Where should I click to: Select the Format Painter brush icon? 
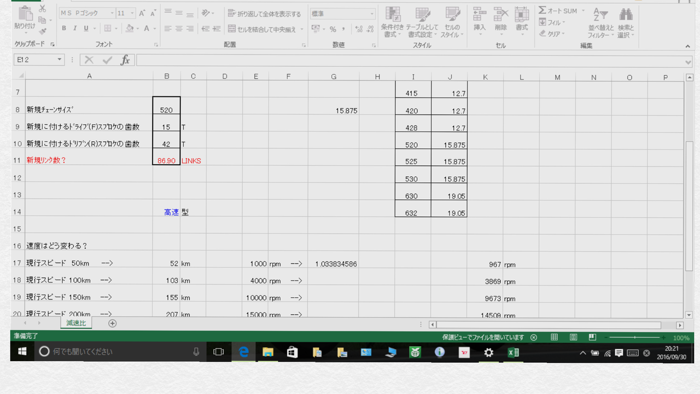tap(43, 32)
